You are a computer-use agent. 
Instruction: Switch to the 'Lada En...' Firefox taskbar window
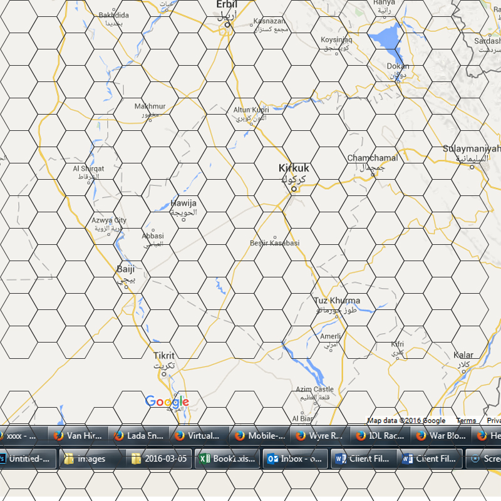pyautogui.click(x=138, y=436)
